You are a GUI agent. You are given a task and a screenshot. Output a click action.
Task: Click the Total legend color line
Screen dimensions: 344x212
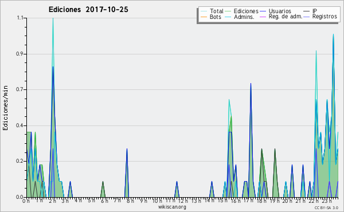click(x=204, y=11)
